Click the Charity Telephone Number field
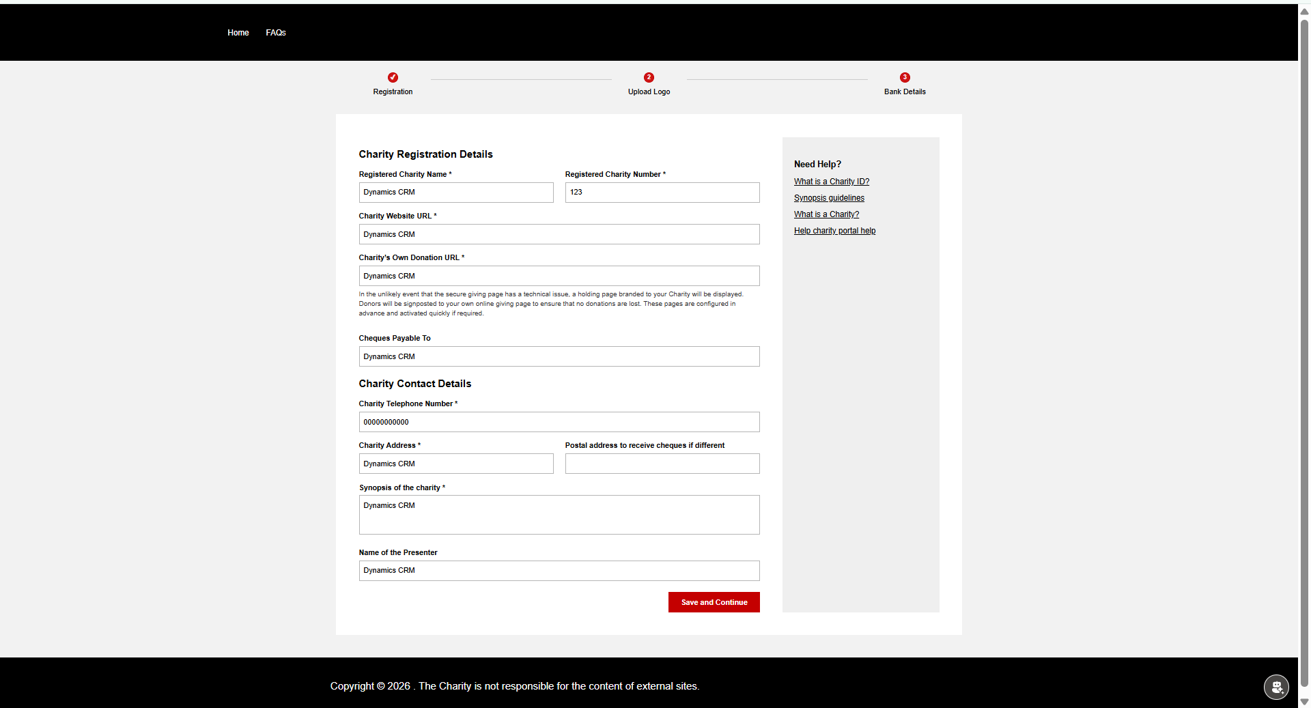 click(x=559, y=422)
